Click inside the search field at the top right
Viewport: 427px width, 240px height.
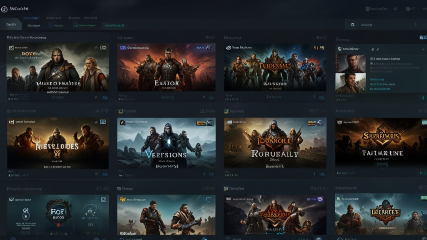pos(386,25)
